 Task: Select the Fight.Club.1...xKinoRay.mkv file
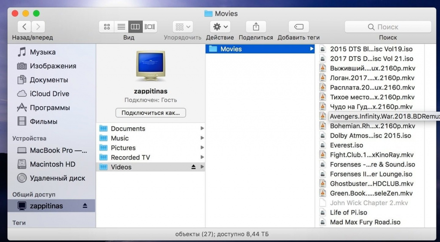coord(370,155)
